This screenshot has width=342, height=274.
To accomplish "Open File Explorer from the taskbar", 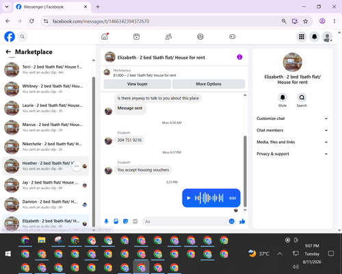I will 42,240.
